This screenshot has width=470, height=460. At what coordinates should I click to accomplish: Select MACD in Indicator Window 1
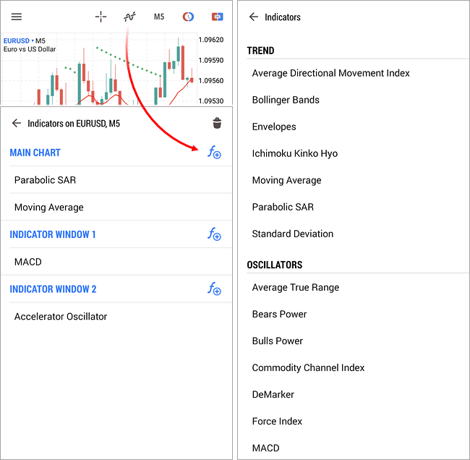28,262
